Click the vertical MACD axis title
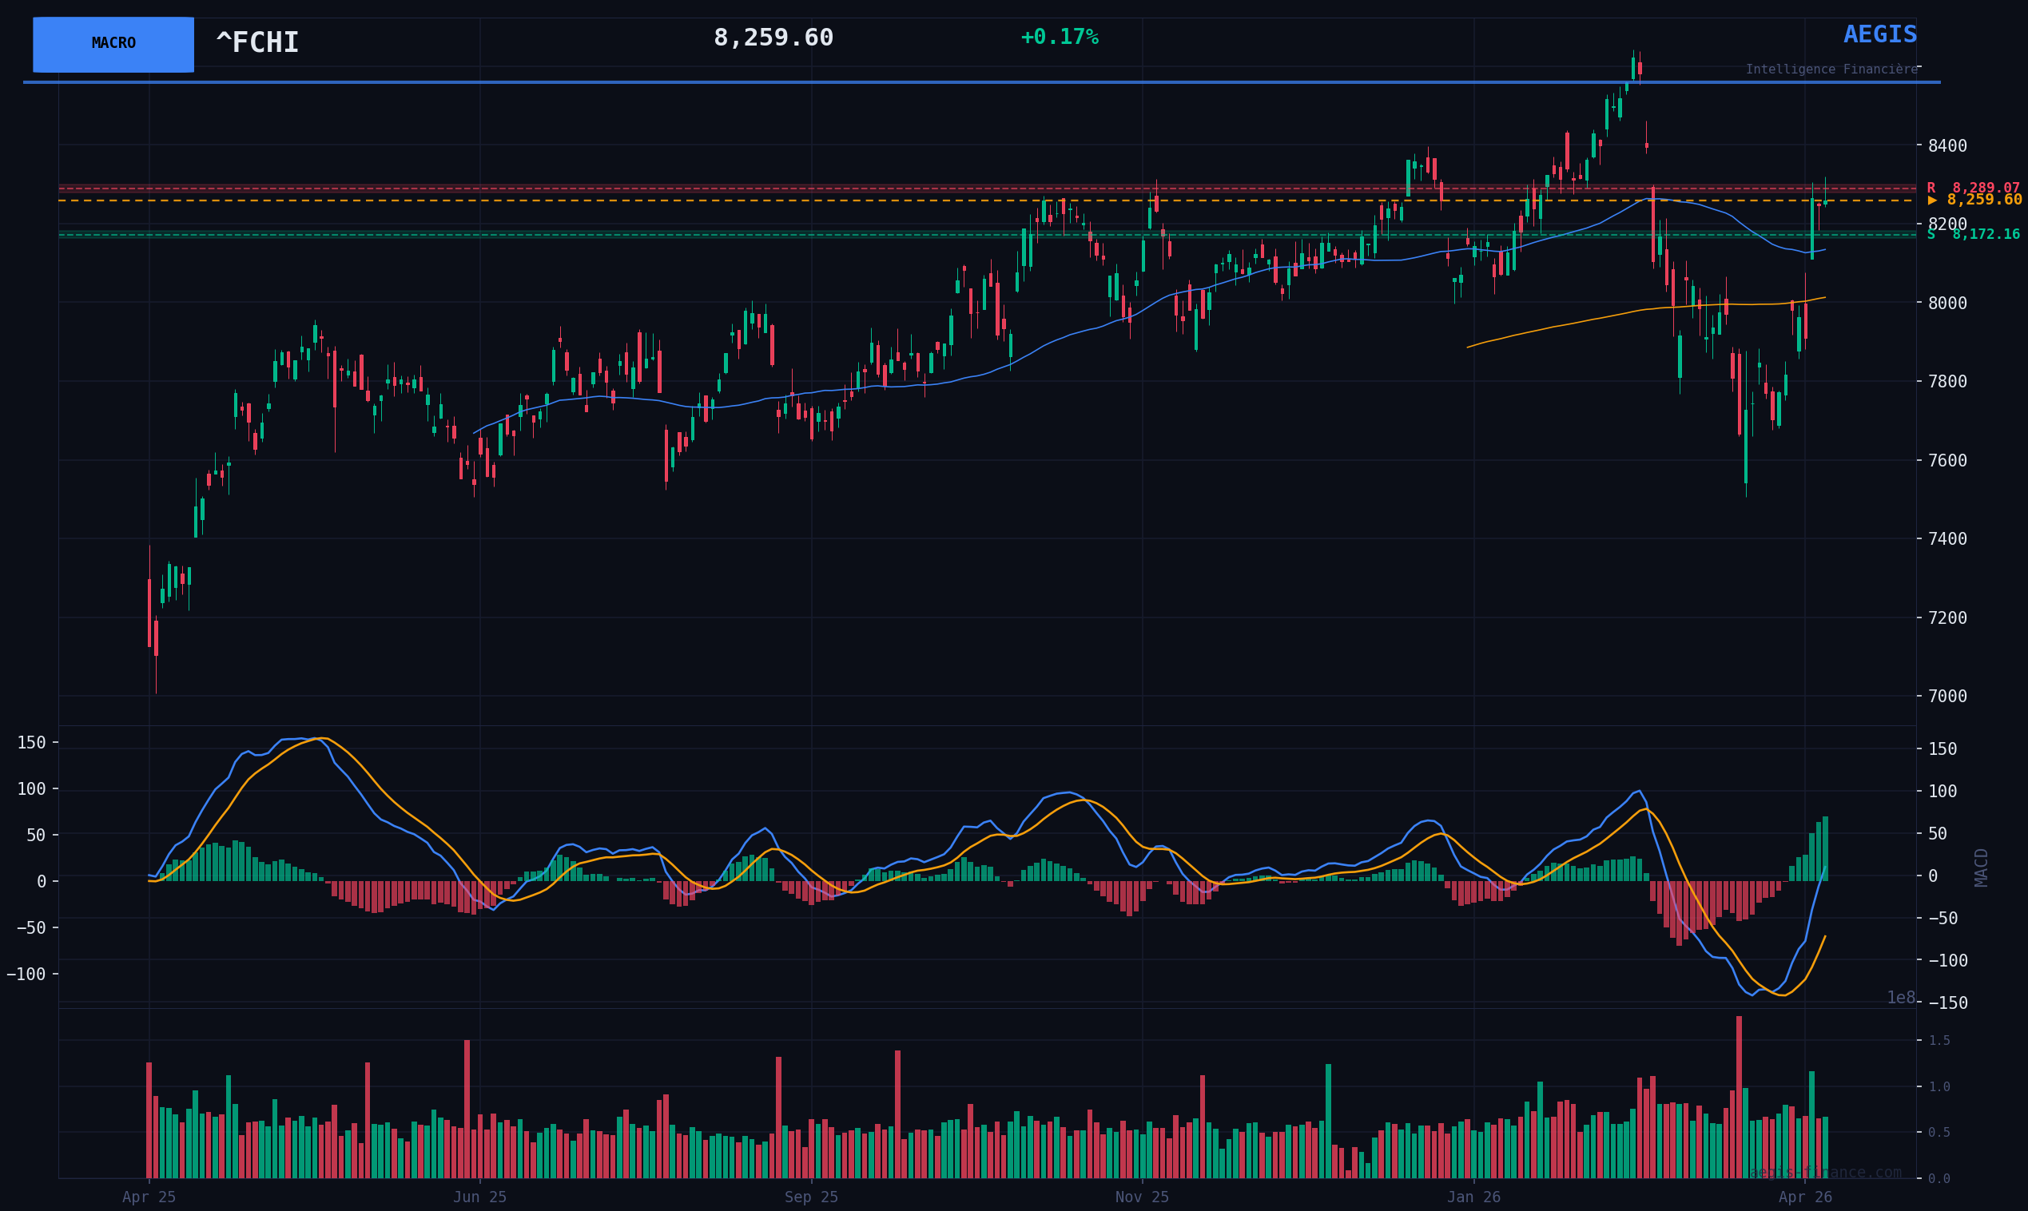The image size is (2028, 1211). pos(1981,868)
